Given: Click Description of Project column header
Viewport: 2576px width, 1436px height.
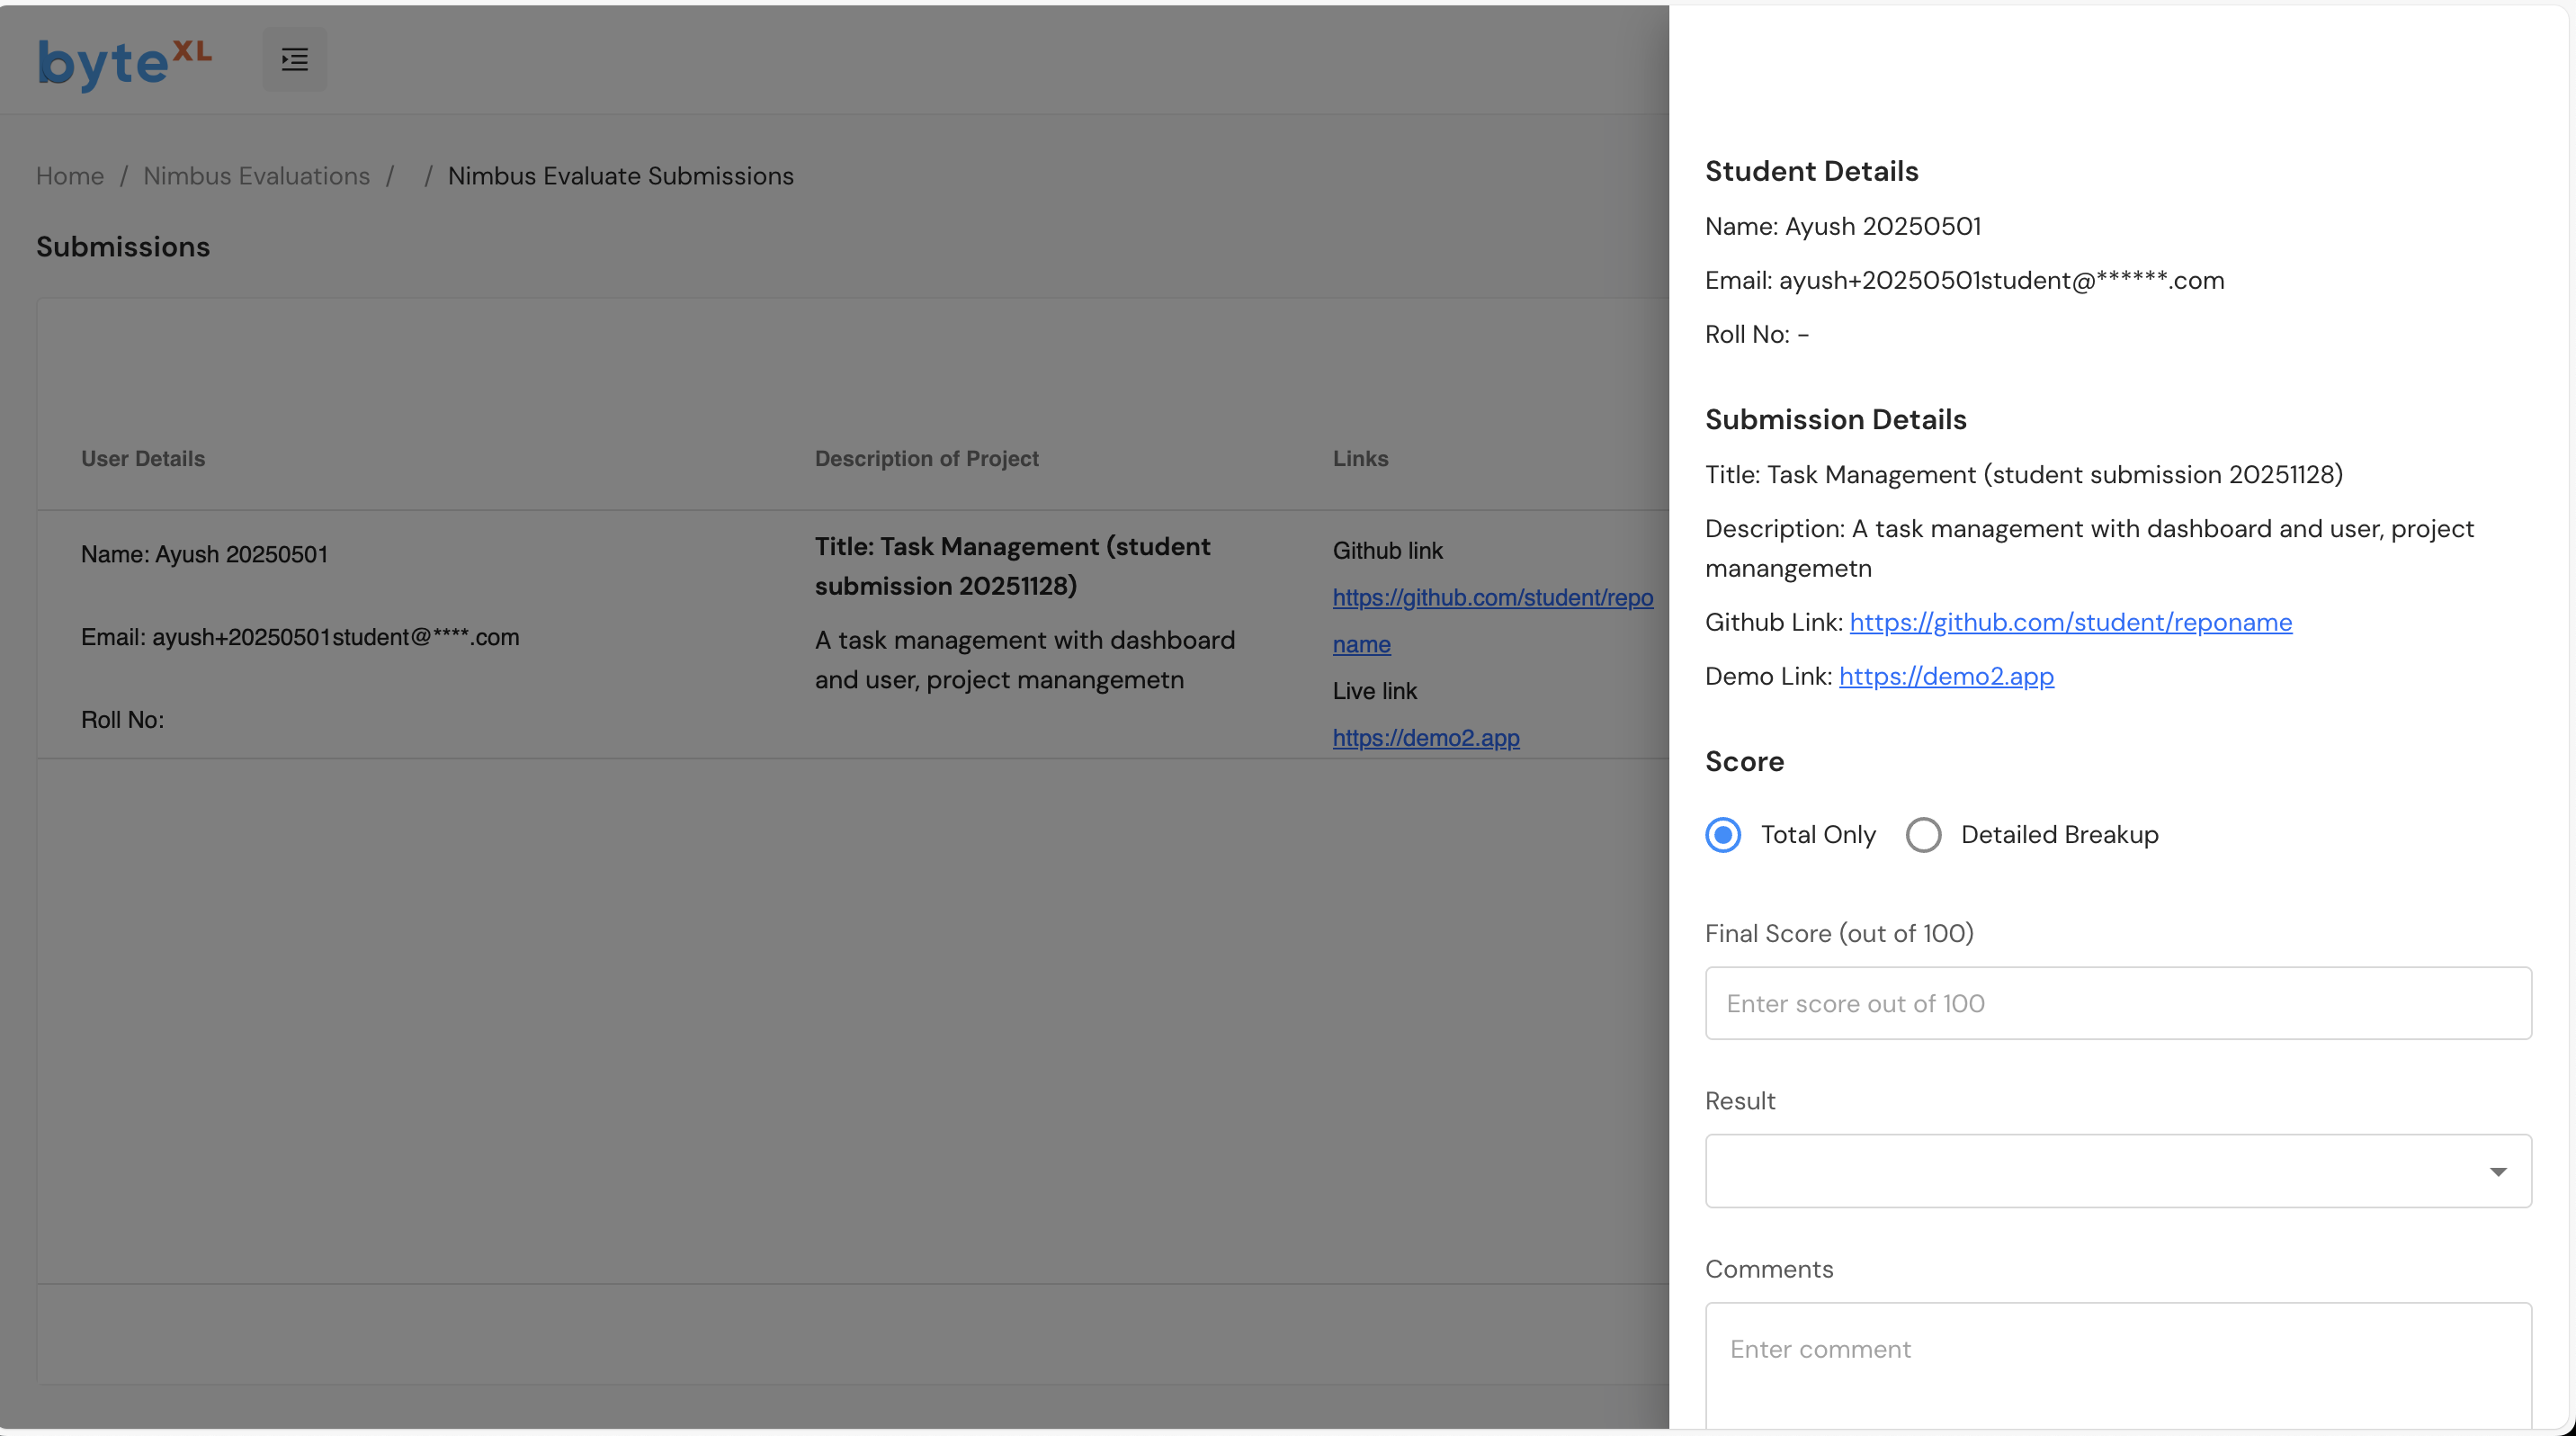Looking at the screenshot, I should pyautogui.click(x=926, y=459).
